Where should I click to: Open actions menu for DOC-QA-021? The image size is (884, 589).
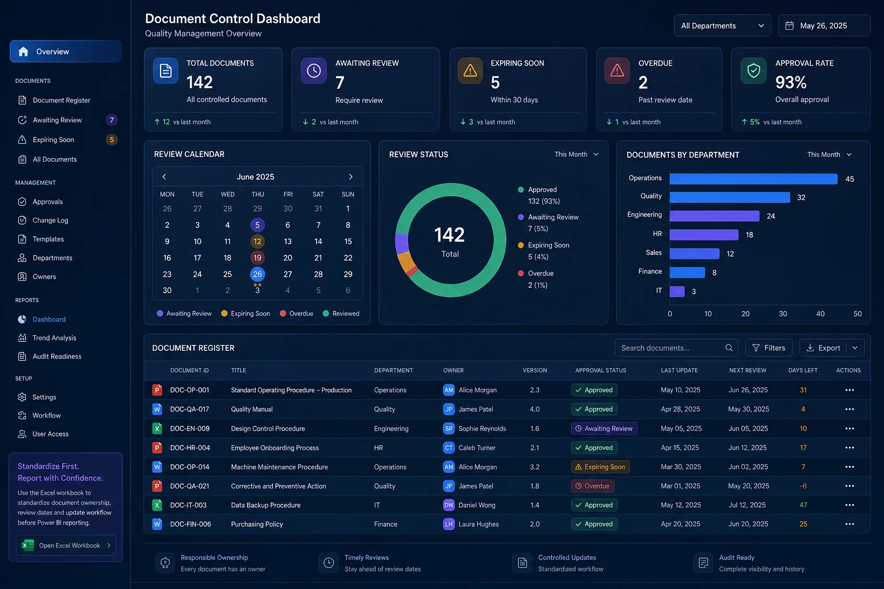[849, 486]
